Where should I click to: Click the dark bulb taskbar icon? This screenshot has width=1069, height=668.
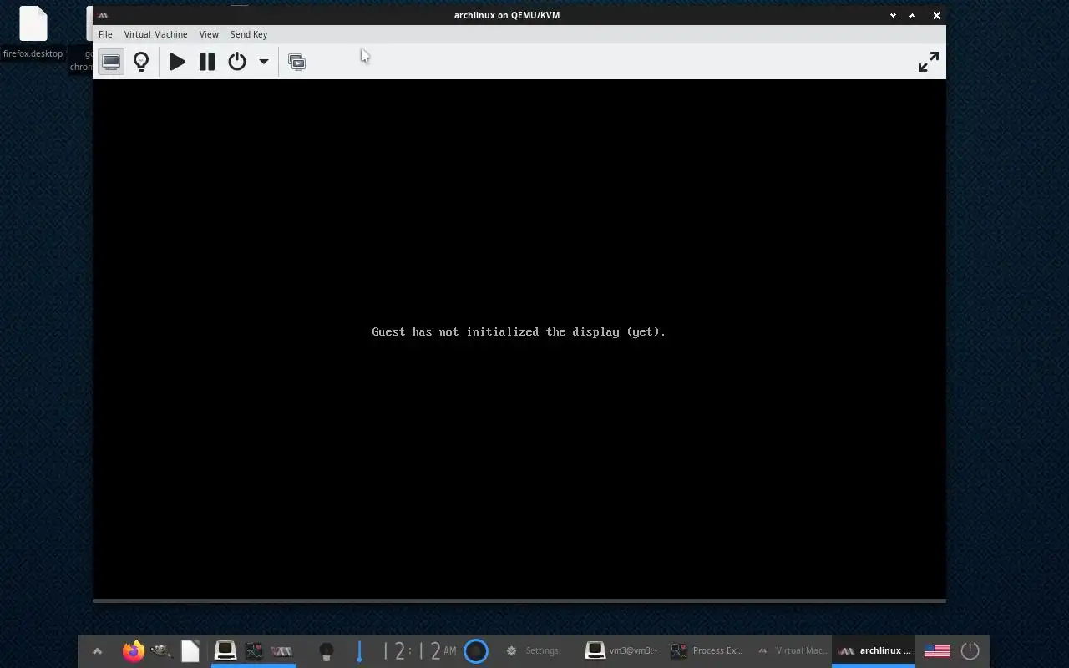(327, 651)
